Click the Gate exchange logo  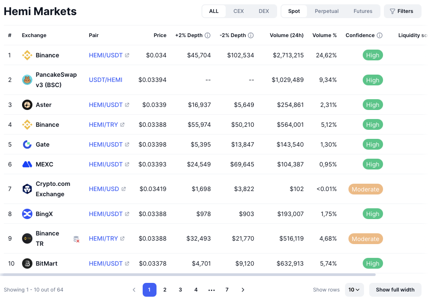click(x=27, y=144)
